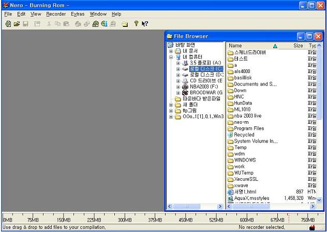Screen dimensions: 327x232
Task: Open Choose Recorder toolbar icon
Action: click(96, 24)
